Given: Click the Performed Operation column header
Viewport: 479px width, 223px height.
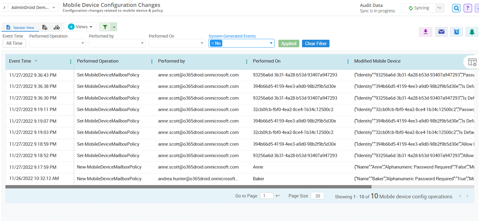Looking at the screenshot, I should (98, 61).
